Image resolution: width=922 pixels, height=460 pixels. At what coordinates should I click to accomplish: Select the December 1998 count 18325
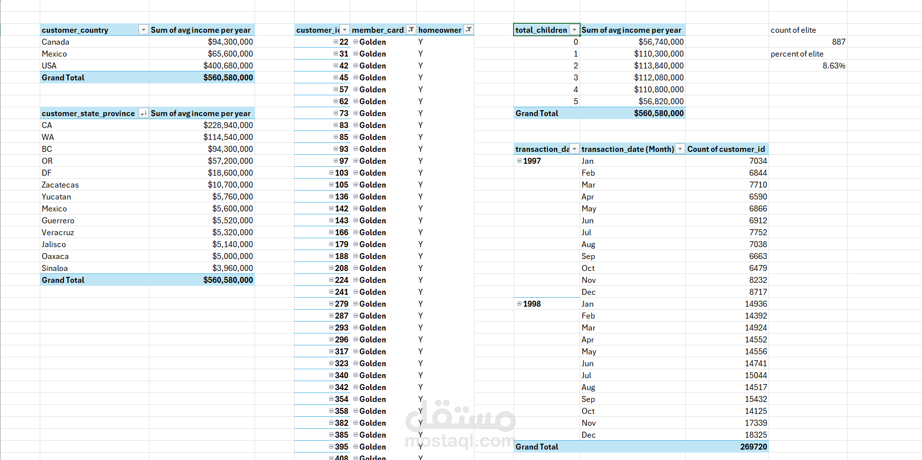point(727,435)
